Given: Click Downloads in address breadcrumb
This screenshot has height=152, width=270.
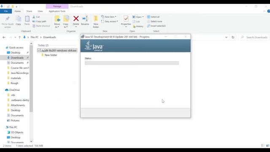Looking at the screenshot, I should click(49, 37).
